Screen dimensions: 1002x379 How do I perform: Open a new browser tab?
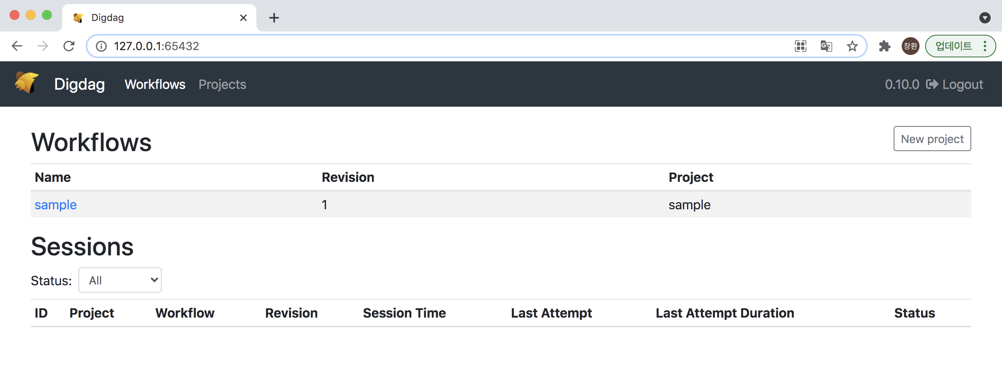pyautogui.click(x=274, y=18)
